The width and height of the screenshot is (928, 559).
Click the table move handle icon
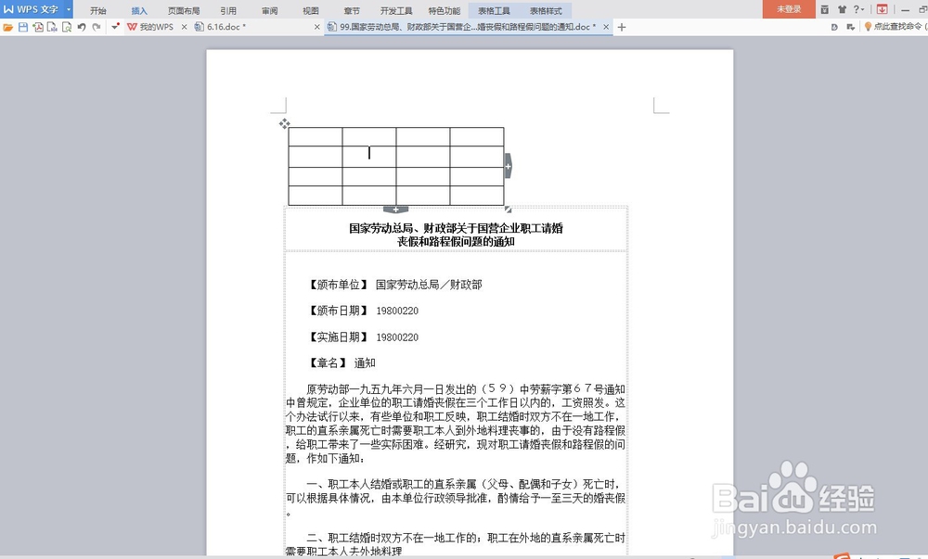tap(285, 123)
